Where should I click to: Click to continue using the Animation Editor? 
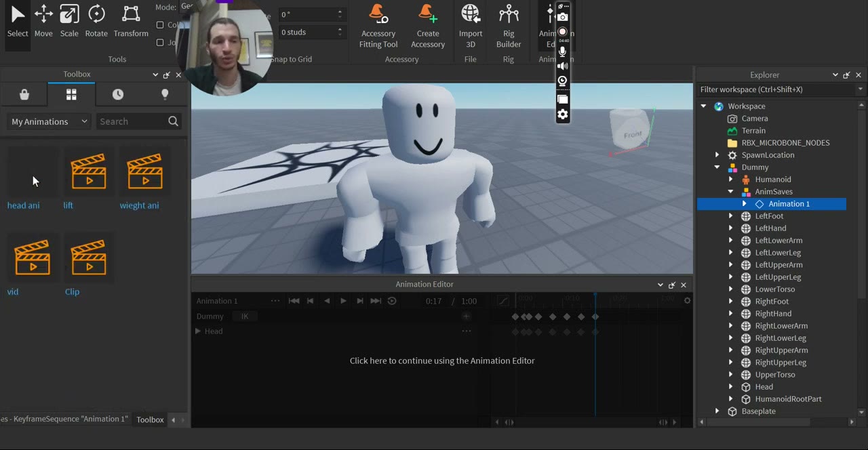tap(442, 361)
